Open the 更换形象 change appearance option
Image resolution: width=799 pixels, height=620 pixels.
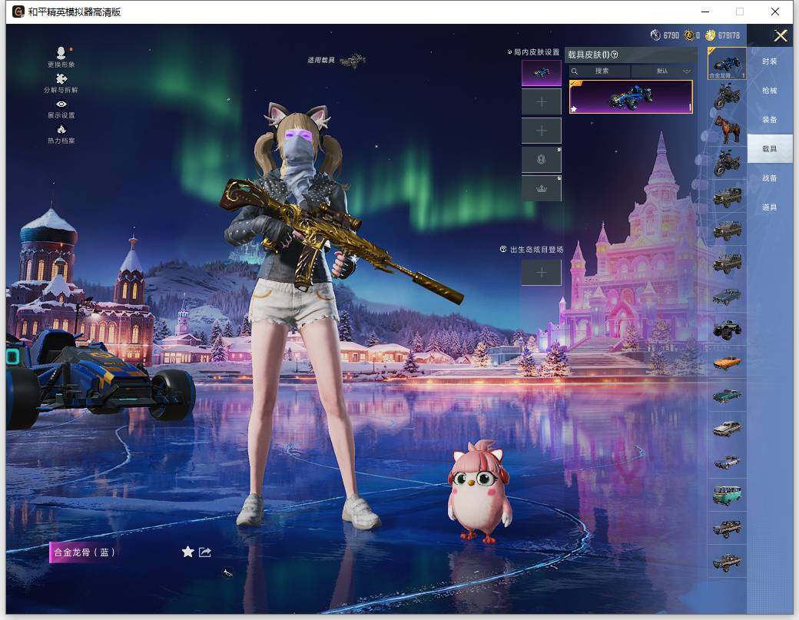click(61, 57)
